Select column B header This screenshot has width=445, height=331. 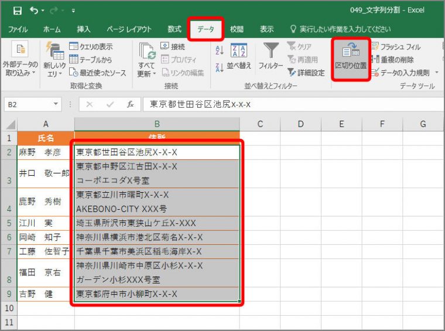[x=157, y=124]
